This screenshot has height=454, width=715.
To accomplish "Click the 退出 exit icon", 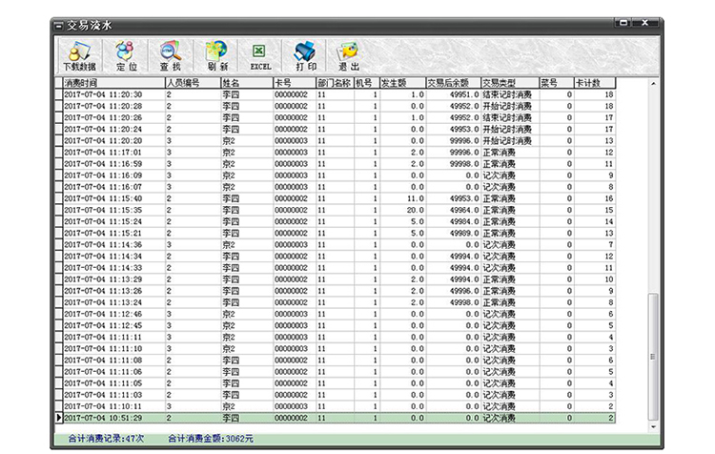I will (349, 56).
